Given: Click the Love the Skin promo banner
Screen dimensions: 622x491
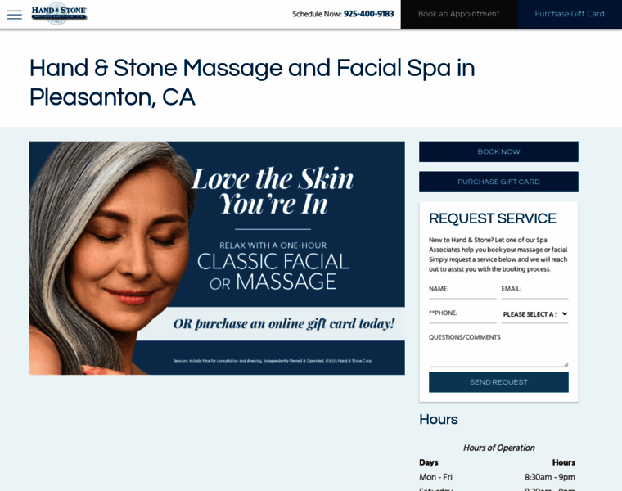Looking at the screenshot, I should point(217,258).
